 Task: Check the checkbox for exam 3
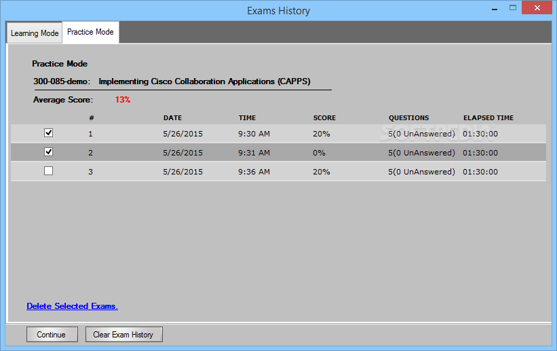point(49,171)
